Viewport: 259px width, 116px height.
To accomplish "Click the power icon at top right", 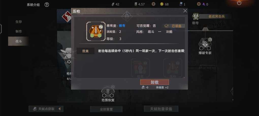I will pyautogui.click(x=239, y=3).
